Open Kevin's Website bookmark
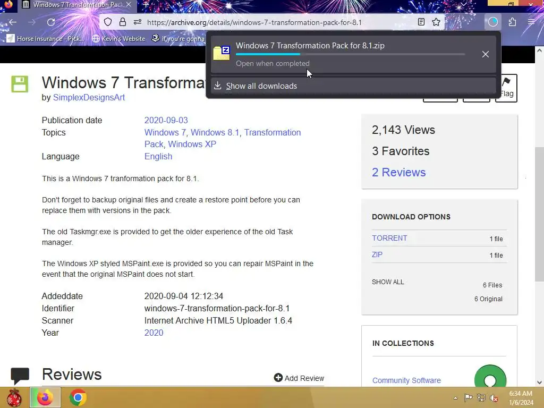The image size is (544, 408). 118,38
